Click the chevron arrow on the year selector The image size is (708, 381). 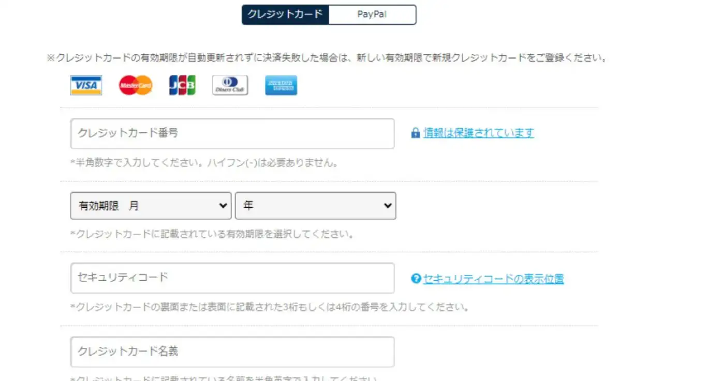tap(388, 206)
